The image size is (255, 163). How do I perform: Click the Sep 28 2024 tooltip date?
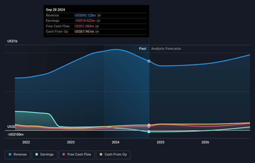point(56,10)
